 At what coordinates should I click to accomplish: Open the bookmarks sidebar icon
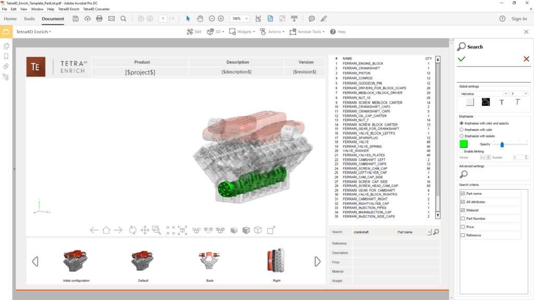coord(6,56)
